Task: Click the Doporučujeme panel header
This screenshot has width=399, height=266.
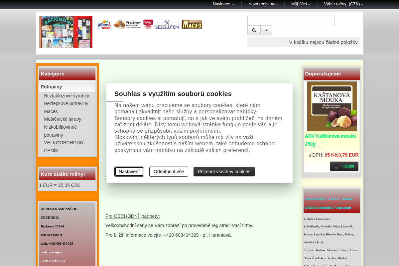Action: [332, 74]
